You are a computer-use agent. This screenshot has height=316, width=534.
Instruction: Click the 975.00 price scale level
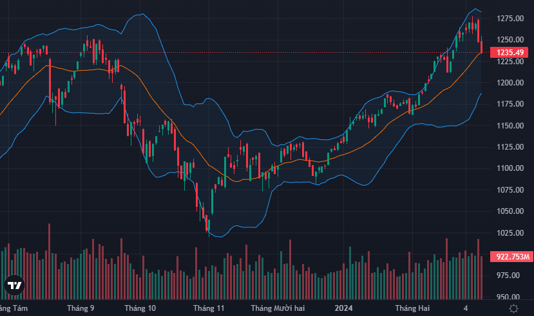click(x=510, y=276)
